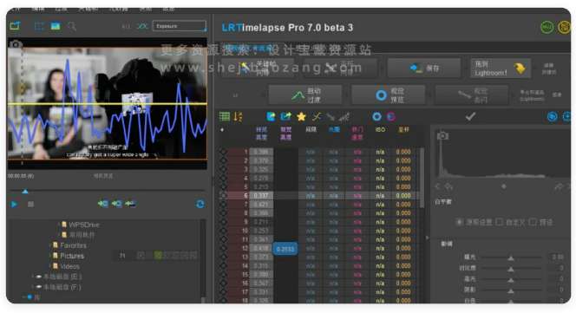Adjust the 对比度 contrast slider
Image resolution: width=576 pixels, height=313 pixels.
point(511,269)
